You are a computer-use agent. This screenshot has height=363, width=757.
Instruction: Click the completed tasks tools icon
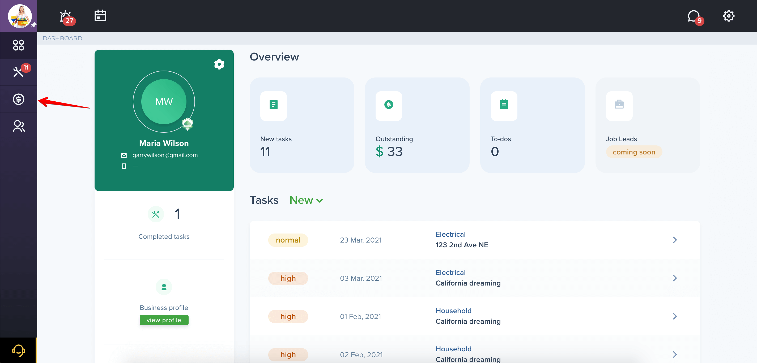pyautogui.click(x=155, y=214)
